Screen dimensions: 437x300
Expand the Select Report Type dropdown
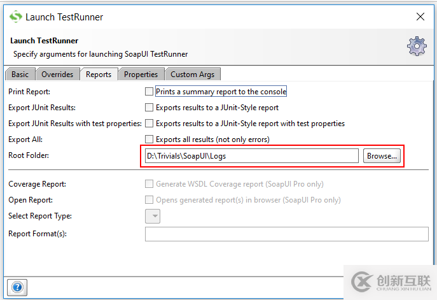pos(153,217)
